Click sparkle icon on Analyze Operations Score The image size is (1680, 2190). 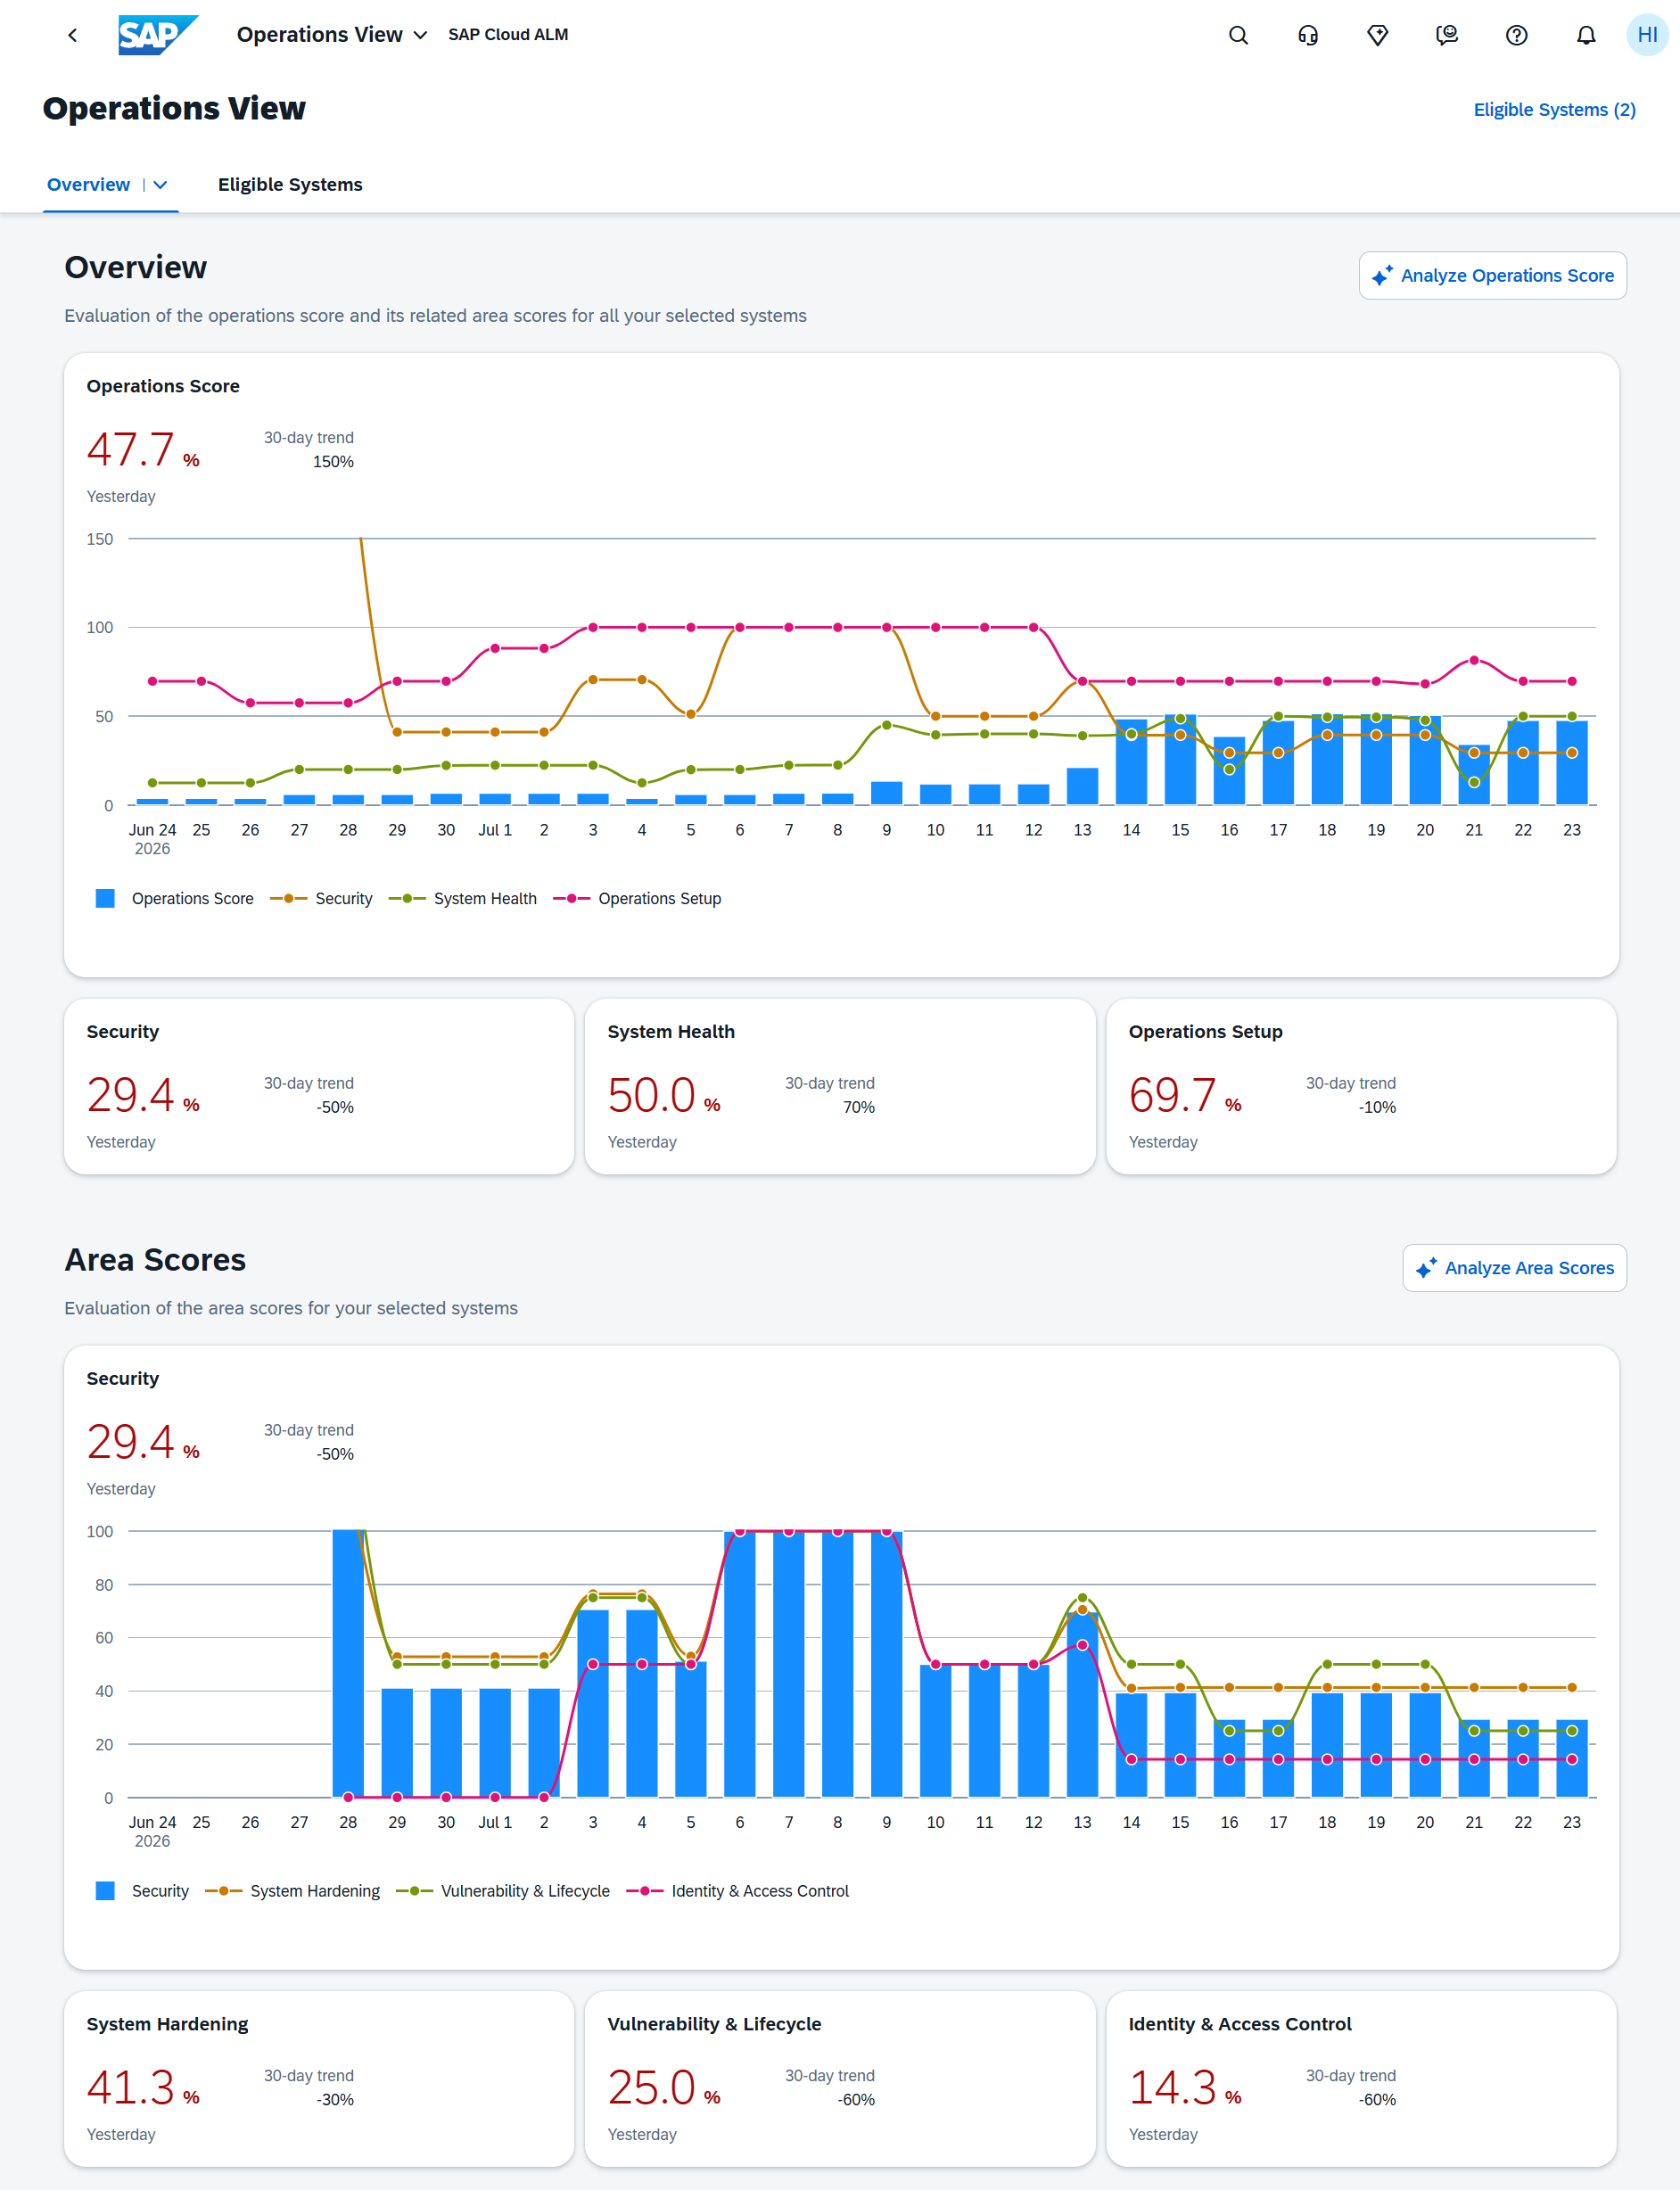1382,275
